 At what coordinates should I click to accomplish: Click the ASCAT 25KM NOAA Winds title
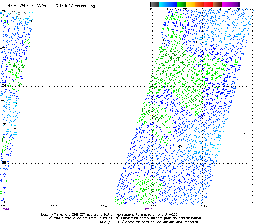(51, 6)
